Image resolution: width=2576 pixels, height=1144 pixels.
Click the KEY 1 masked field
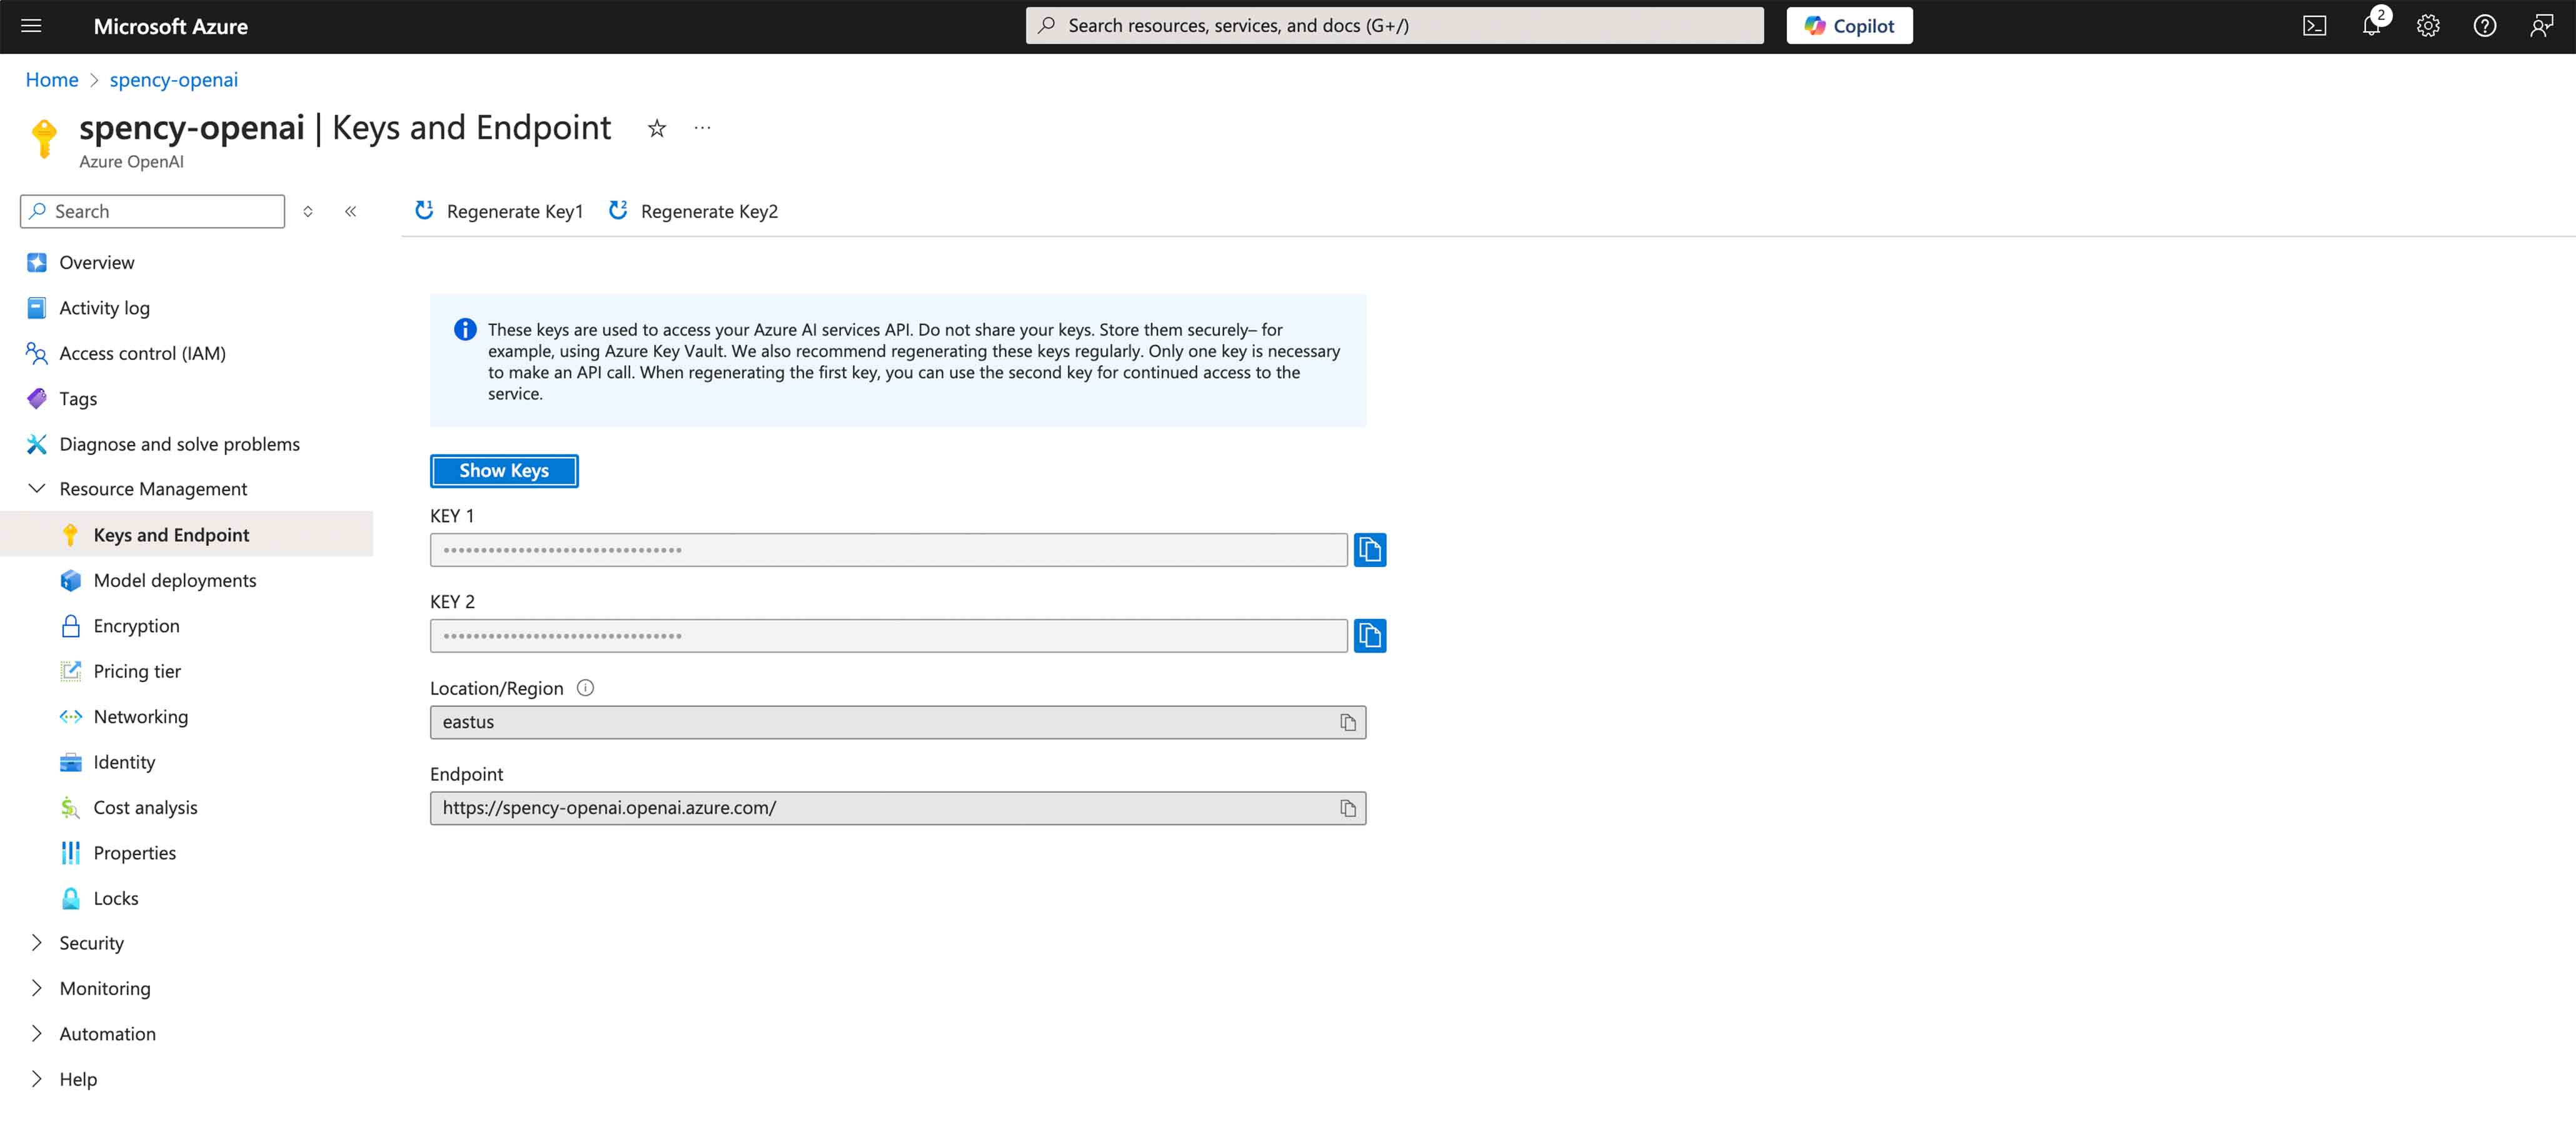888,550
